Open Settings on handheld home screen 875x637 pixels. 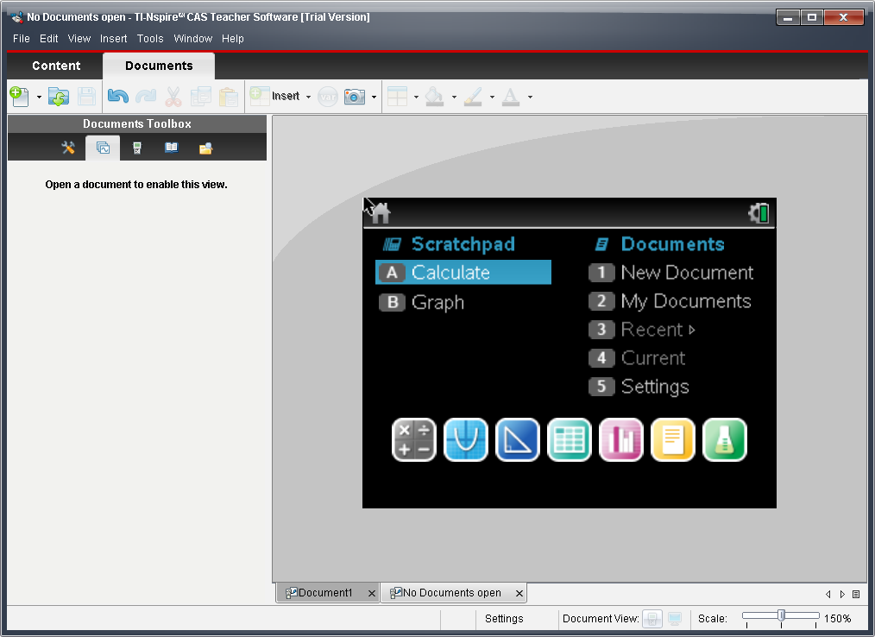tap(639, 387)
